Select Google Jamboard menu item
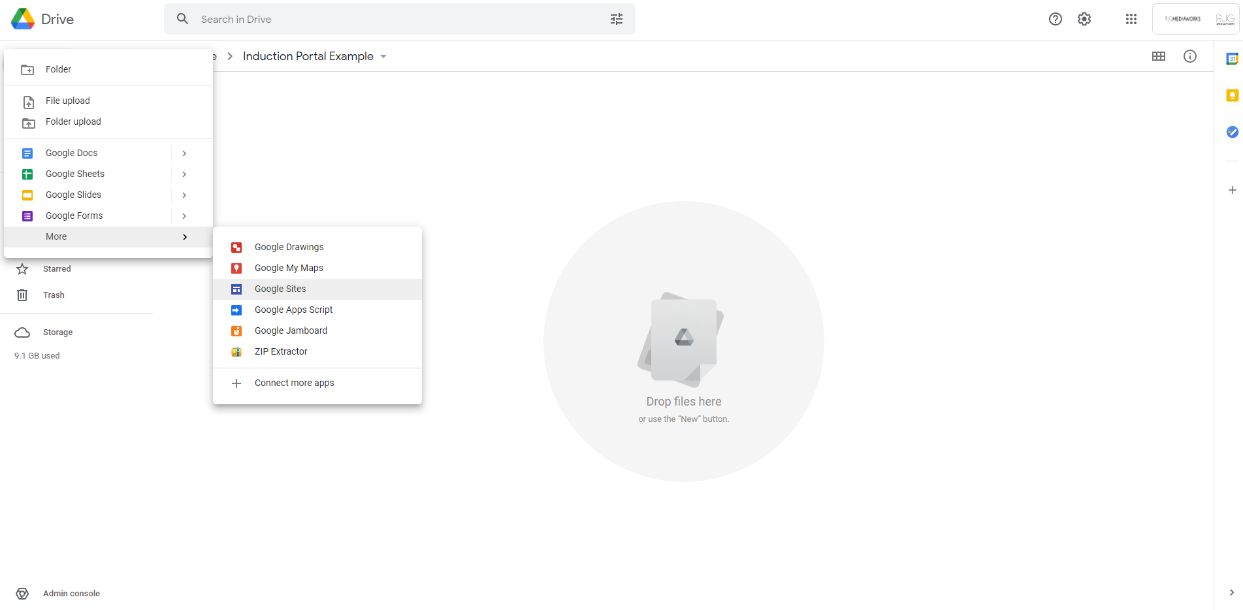Viewport: 1243px width, 610px height. click(x=317, y=330)
